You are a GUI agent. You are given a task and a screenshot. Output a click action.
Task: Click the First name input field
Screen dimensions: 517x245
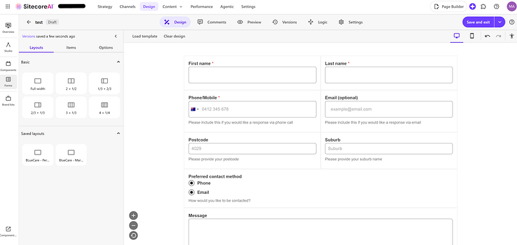point(252,75)
